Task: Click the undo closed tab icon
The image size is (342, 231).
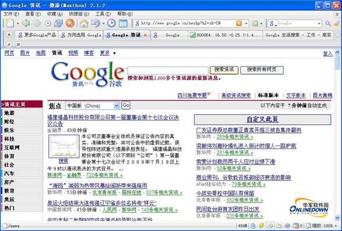Action: [96, 23]
